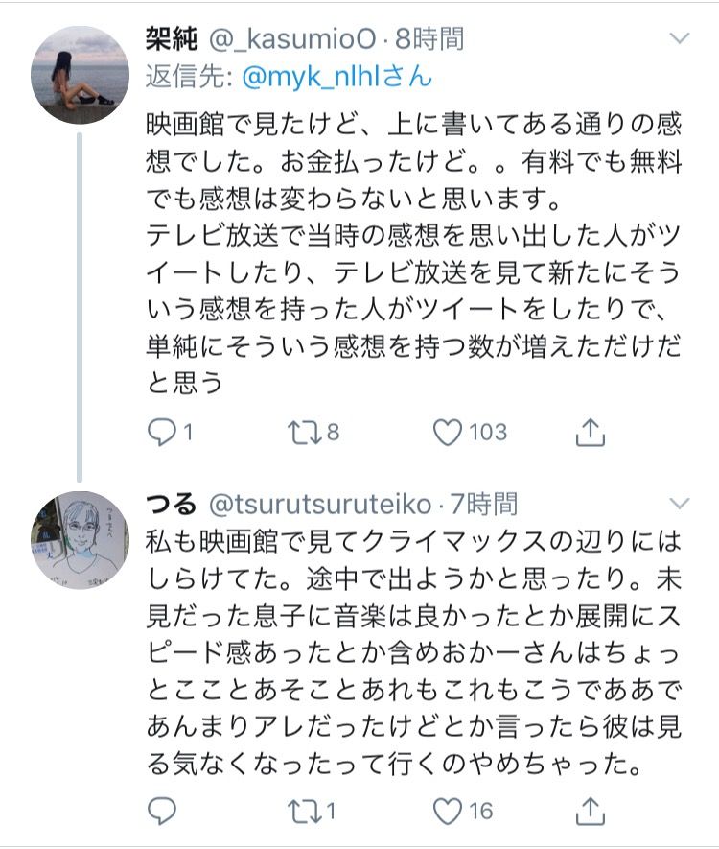Viewport: 719px width, 849px height.
Task: Open share options for つる's tweet
Action: [x=591, y=811]
